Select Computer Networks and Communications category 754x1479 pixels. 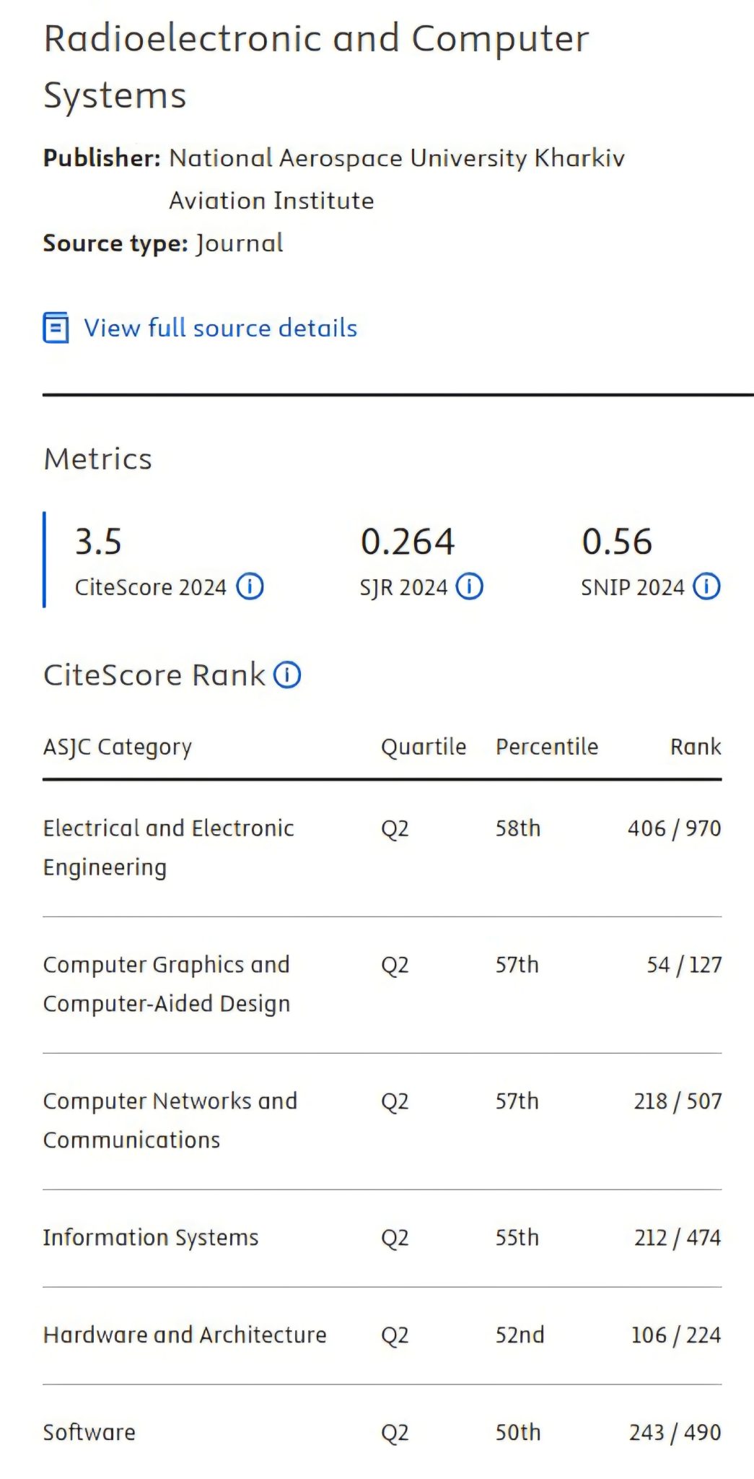point(170,1120)
